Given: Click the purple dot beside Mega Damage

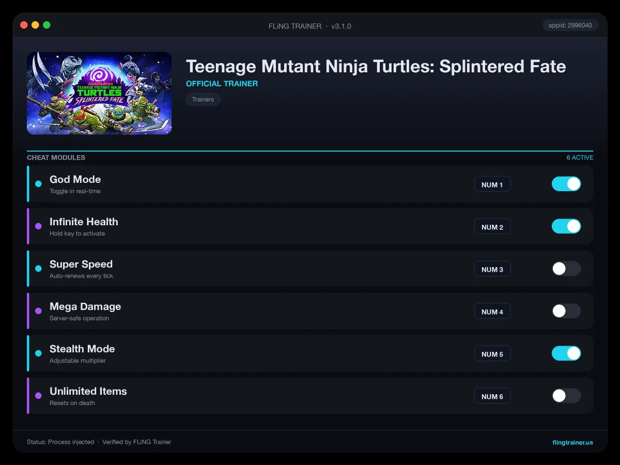Looking at the screenshot, I should 38,311.
